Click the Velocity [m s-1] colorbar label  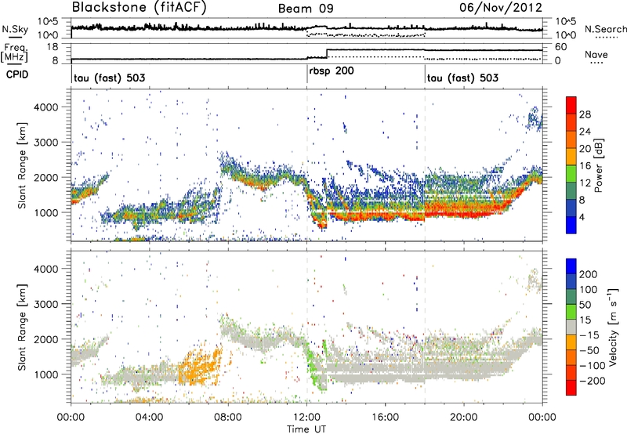[x=613, y=327]
